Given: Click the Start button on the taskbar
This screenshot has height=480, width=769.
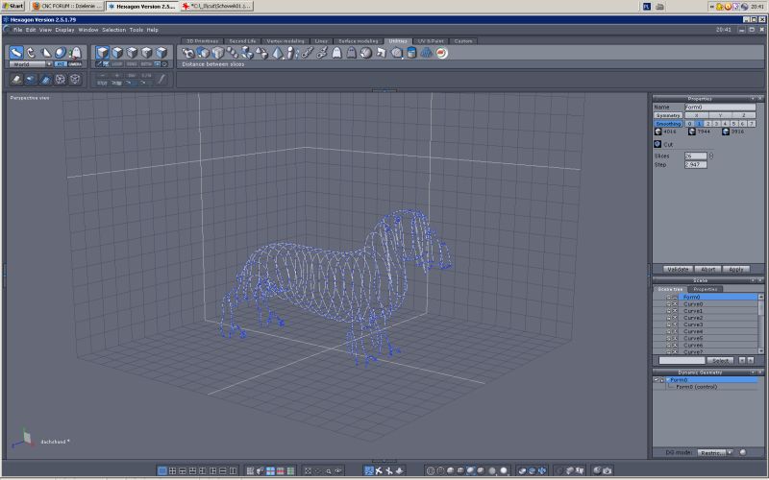Looking at the screenshot, I should (13, 6).
